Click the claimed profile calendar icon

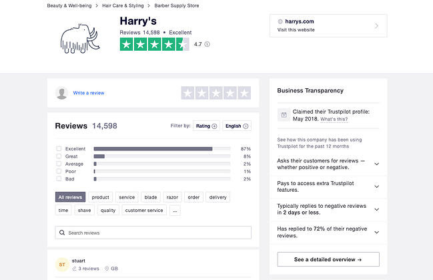tap(284, 115)
